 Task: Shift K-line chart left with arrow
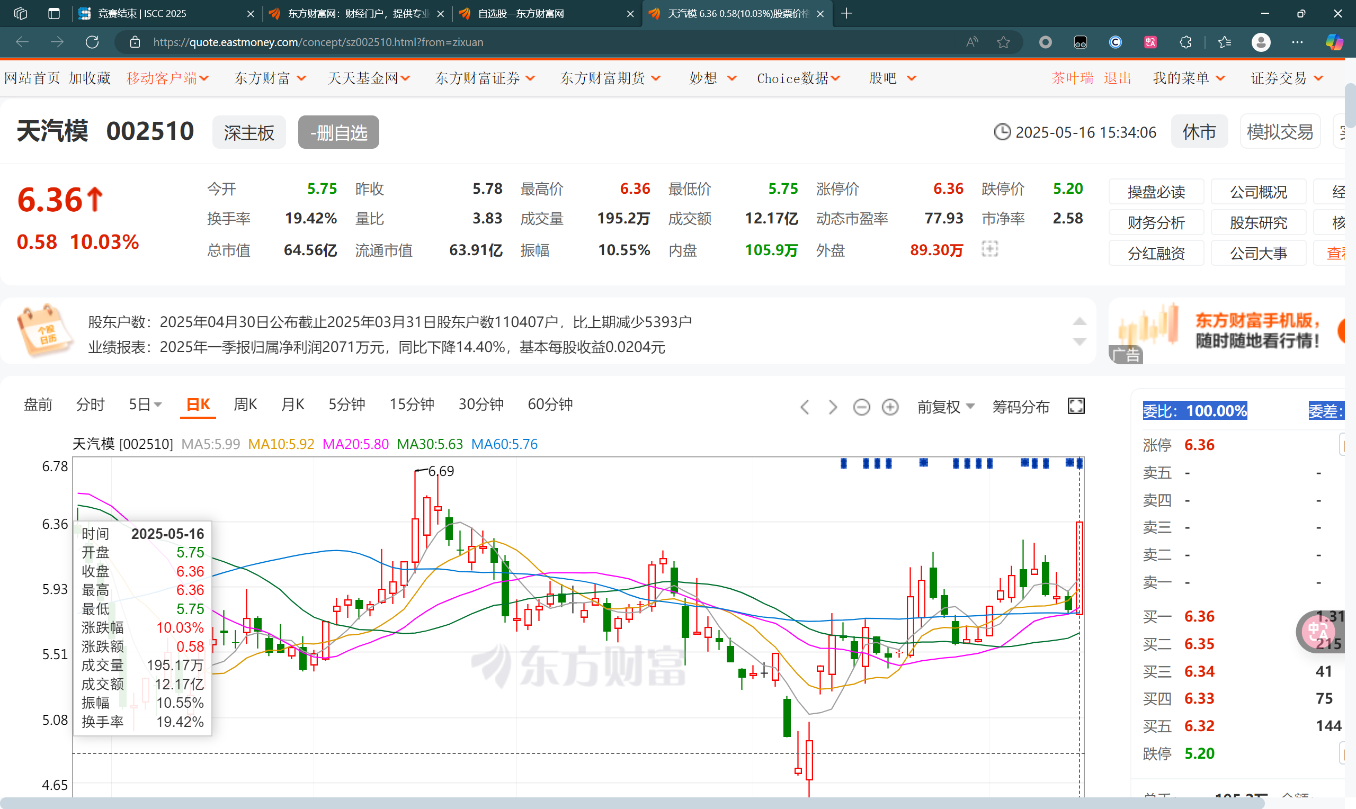tap(804, 407)
